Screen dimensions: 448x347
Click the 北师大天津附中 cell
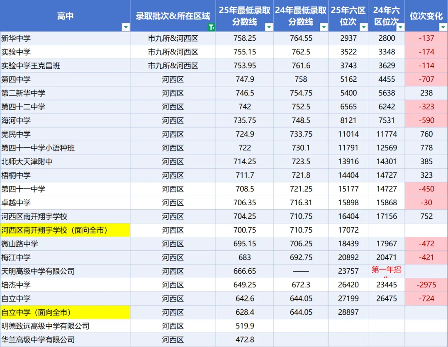pyautogui.click(x=65, y=162)
